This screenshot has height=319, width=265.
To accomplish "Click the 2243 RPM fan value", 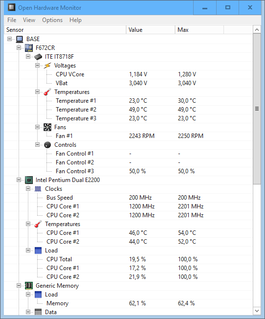I will 142,136.
